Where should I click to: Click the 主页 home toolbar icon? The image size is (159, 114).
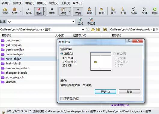click(5, 11)
